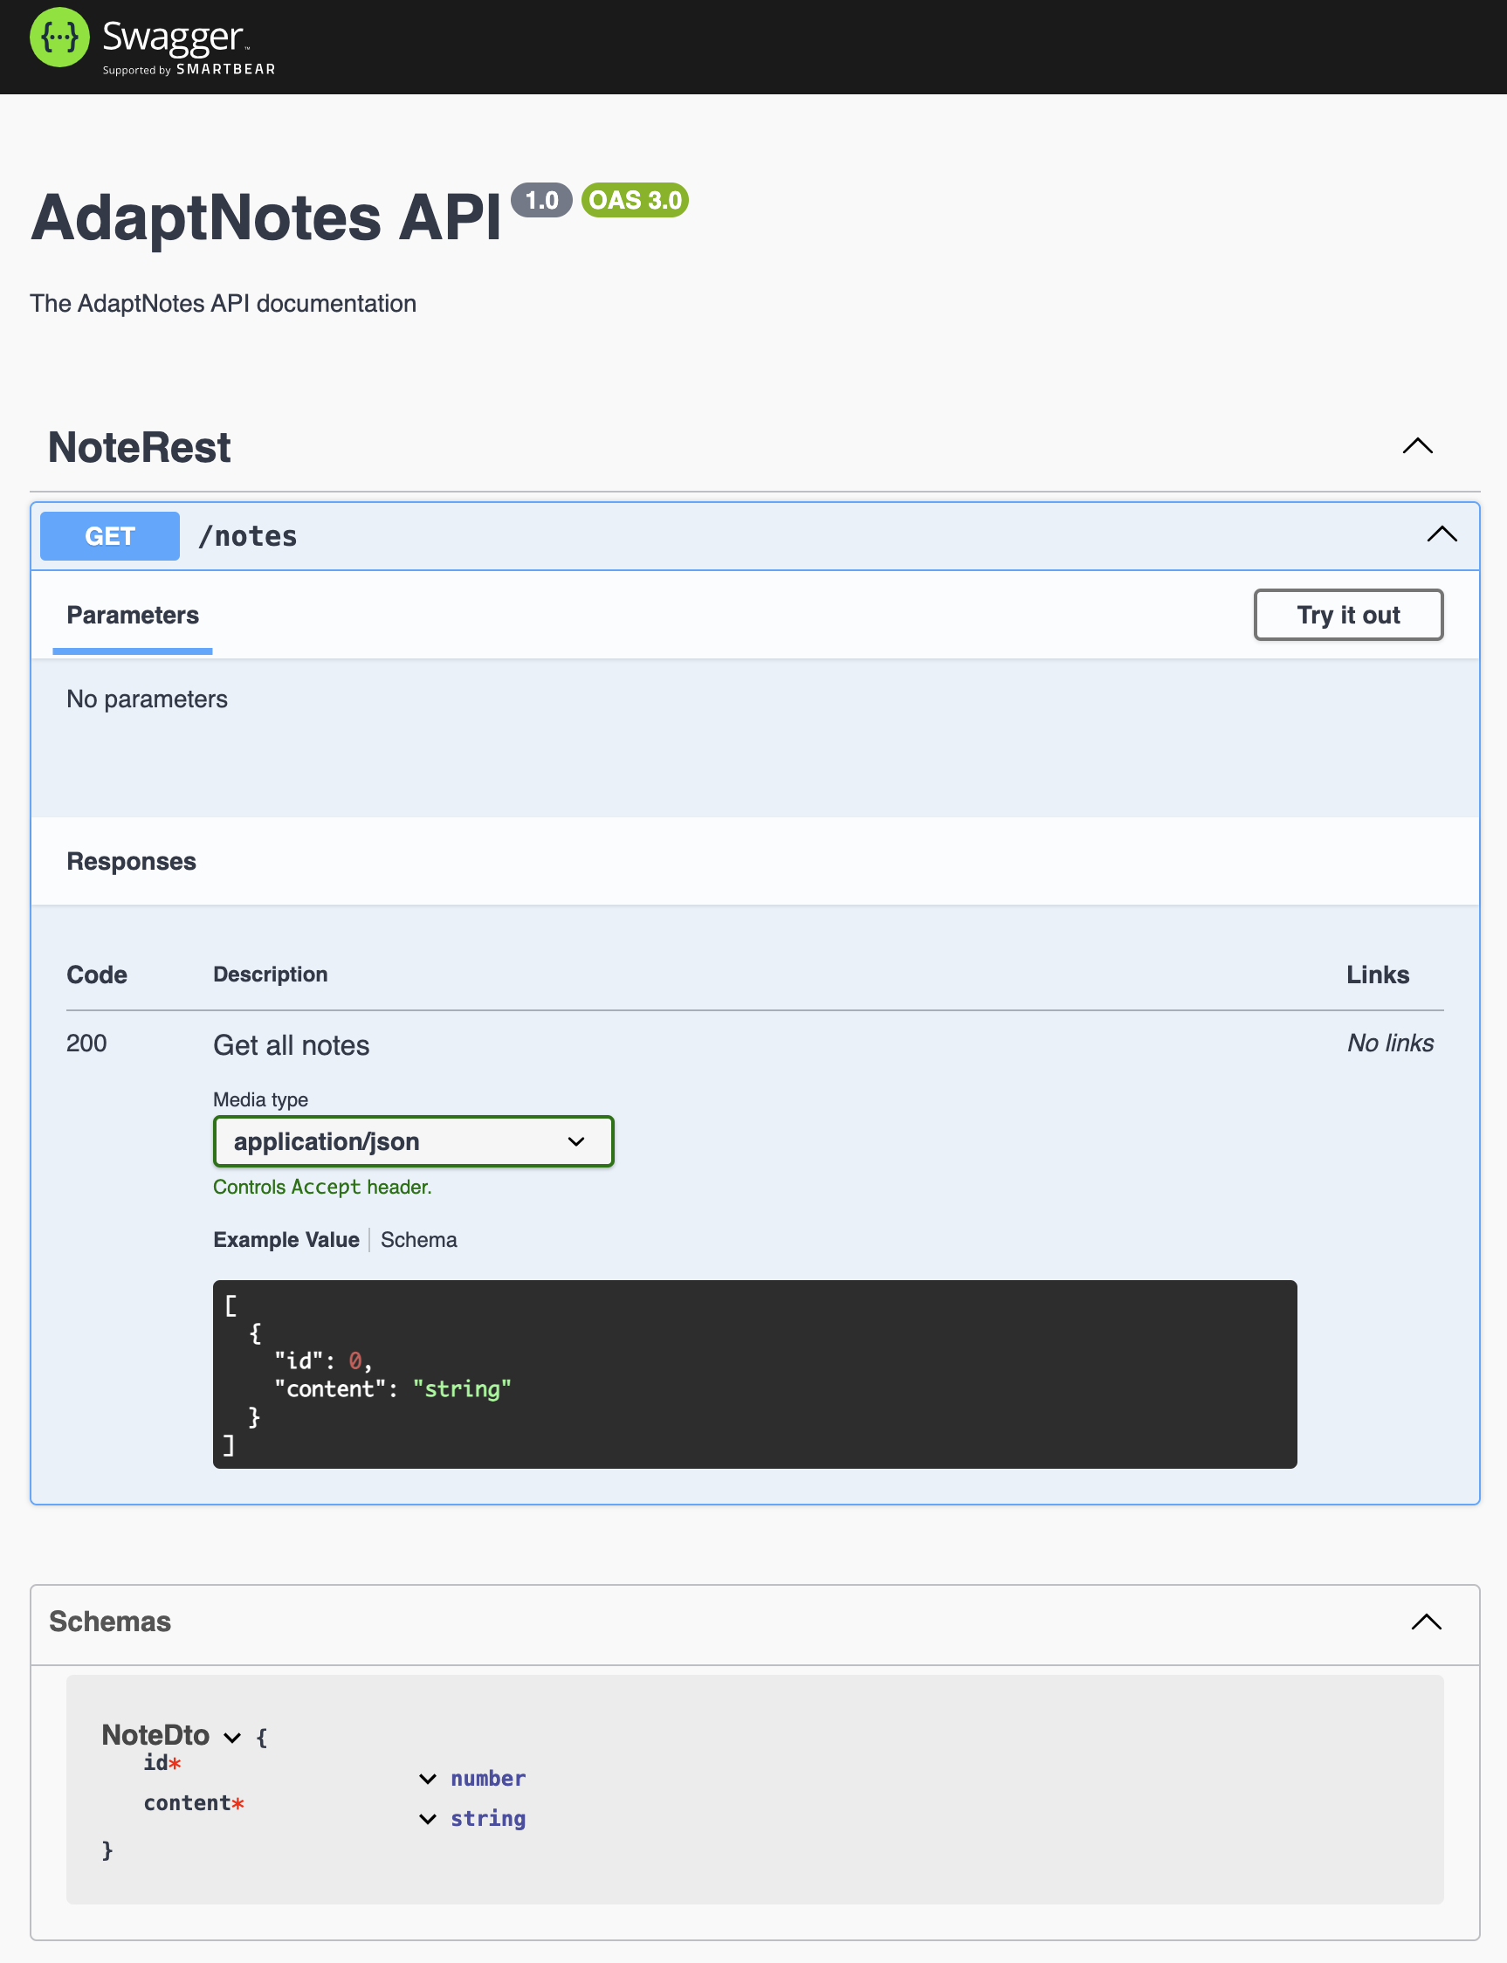
Task: Collapse the Schemas section
Action: (1426, 1622)
